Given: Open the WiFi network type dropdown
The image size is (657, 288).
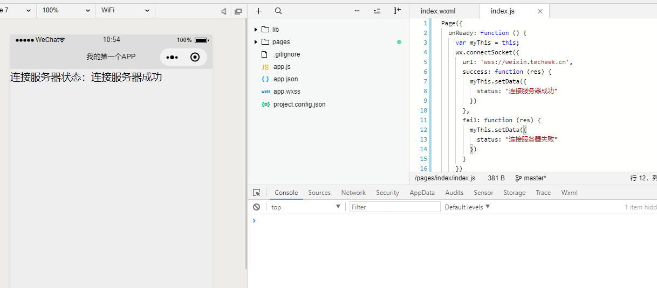Looking at the screenshot, I should [x=125, y=10].
